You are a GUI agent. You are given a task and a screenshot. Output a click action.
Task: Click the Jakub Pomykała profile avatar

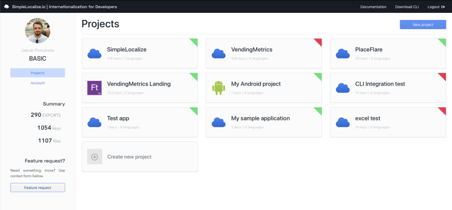37,31
